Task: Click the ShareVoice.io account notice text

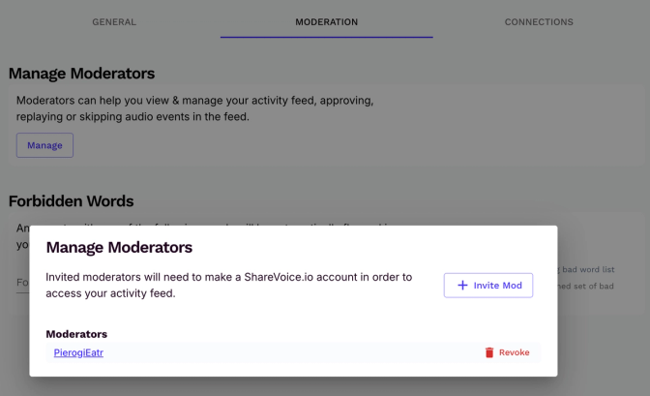Action: (228, 285)
